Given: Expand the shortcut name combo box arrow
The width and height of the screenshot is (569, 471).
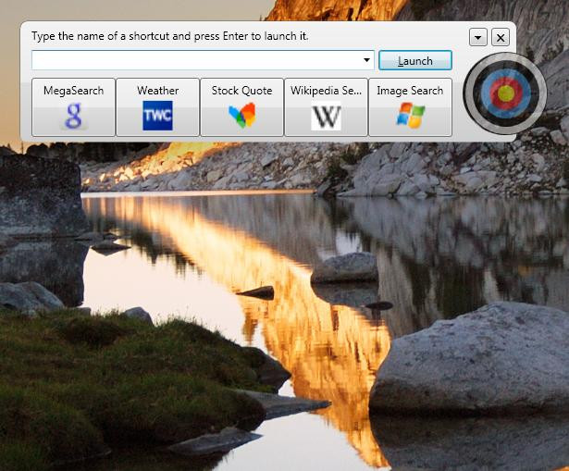Looking at the screenshot, I should coord(368,61).
